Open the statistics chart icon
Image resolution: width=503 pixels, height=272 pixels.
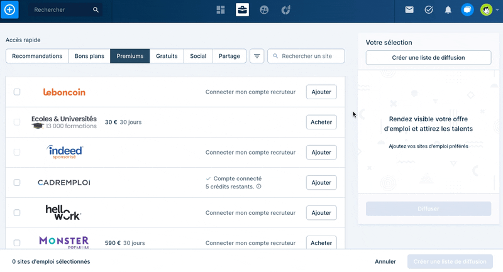286,10
